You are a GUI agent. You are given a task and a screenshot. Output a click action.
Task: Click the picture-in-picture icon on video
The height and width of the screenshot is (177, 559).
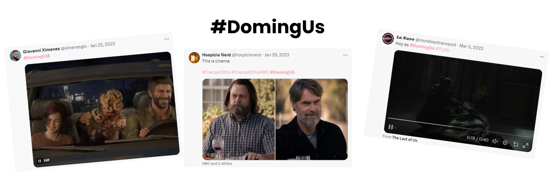coord(515,144)
